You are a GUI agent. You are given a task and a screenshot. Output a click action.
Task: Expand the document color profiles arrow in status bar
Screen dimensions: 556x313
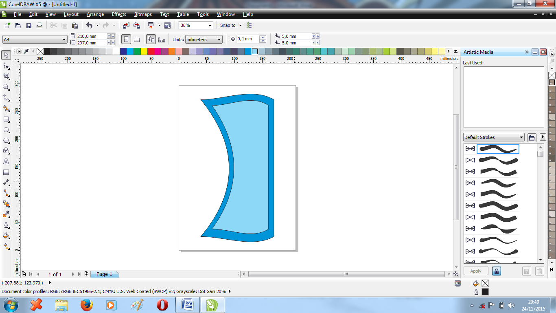[230, 291]
